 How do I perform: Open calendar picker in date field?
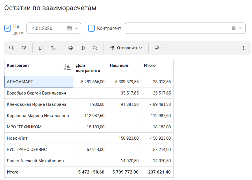(x=69, y=28)
